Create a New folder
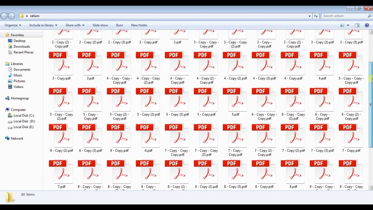Viewport: 373px width, 210px height. 139,25
